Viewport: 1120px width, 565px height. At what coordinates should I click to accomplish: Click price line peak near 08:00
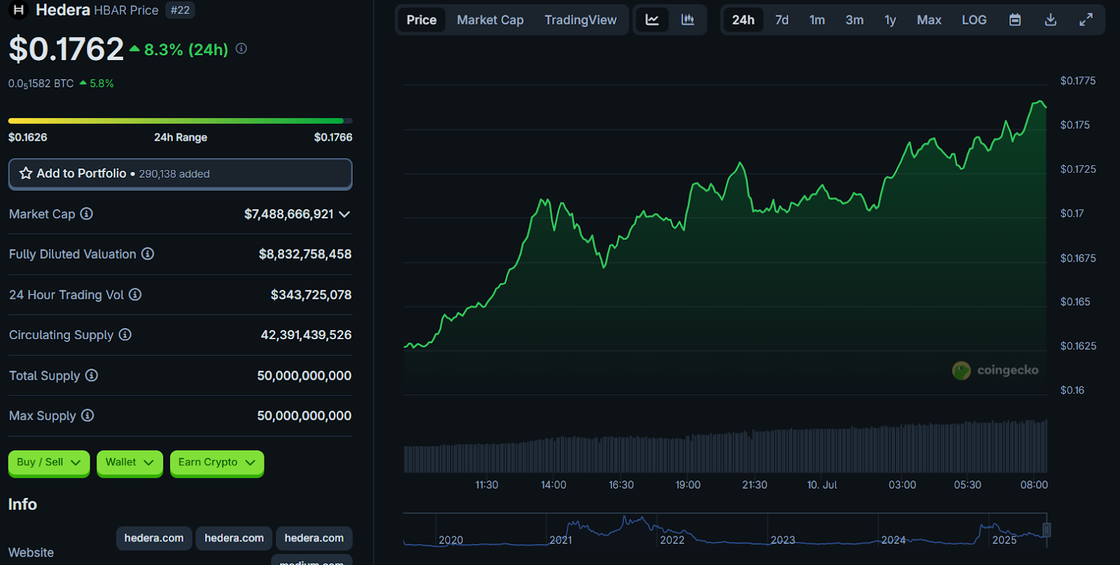pos(1039,102)
